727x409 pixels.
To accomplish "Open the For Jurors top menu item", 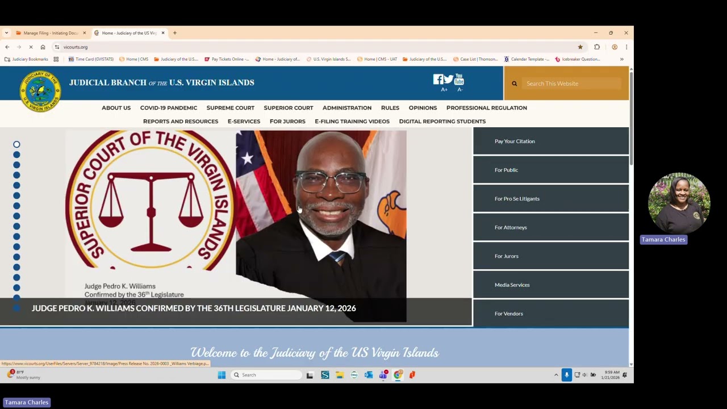I will [287, 122].
